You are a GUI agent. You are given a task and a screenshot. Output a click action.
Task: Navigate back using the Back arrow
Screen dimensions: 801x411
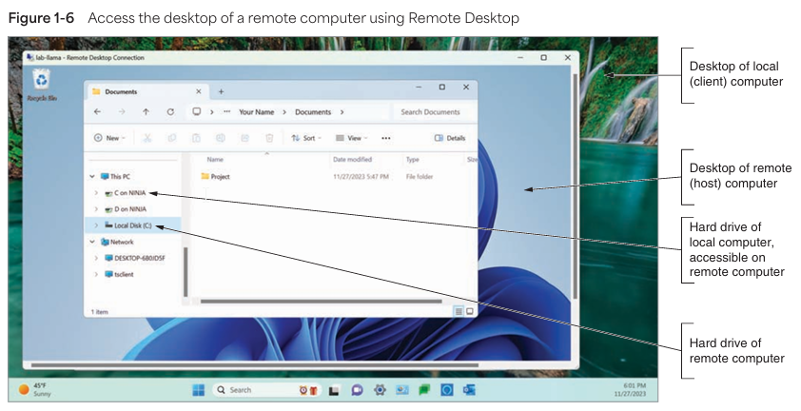point(98,111)
